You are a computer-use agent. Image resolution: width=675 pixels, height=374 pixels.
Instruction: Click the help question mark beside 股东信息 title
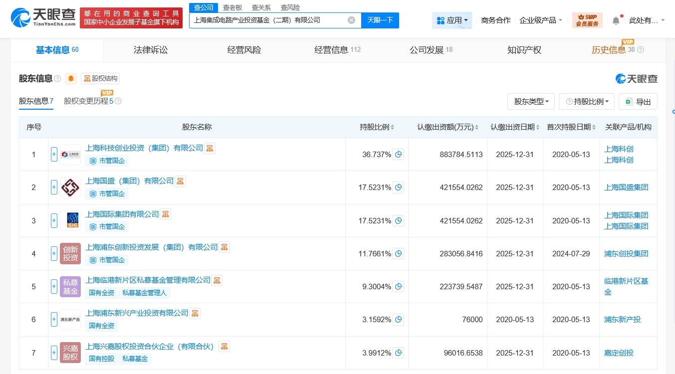[x=57, y=79]
